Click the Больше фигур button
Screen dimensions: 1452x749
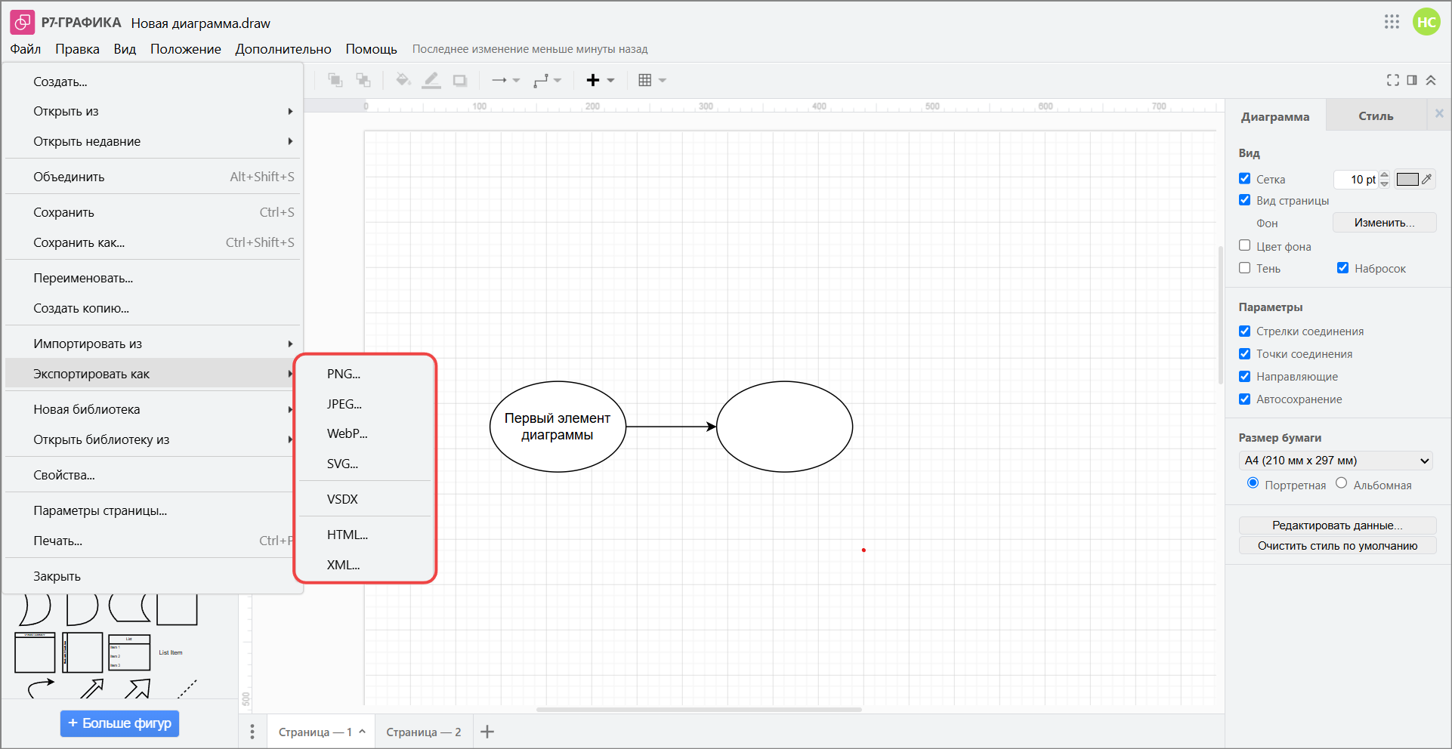(x=119, y=723)
